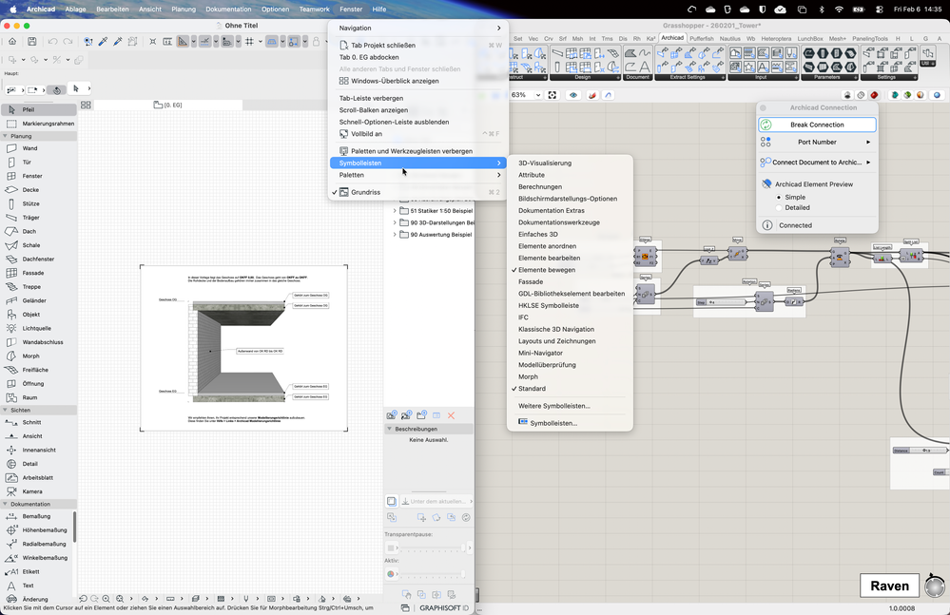Click the Save disk icon

pos(32,42)
